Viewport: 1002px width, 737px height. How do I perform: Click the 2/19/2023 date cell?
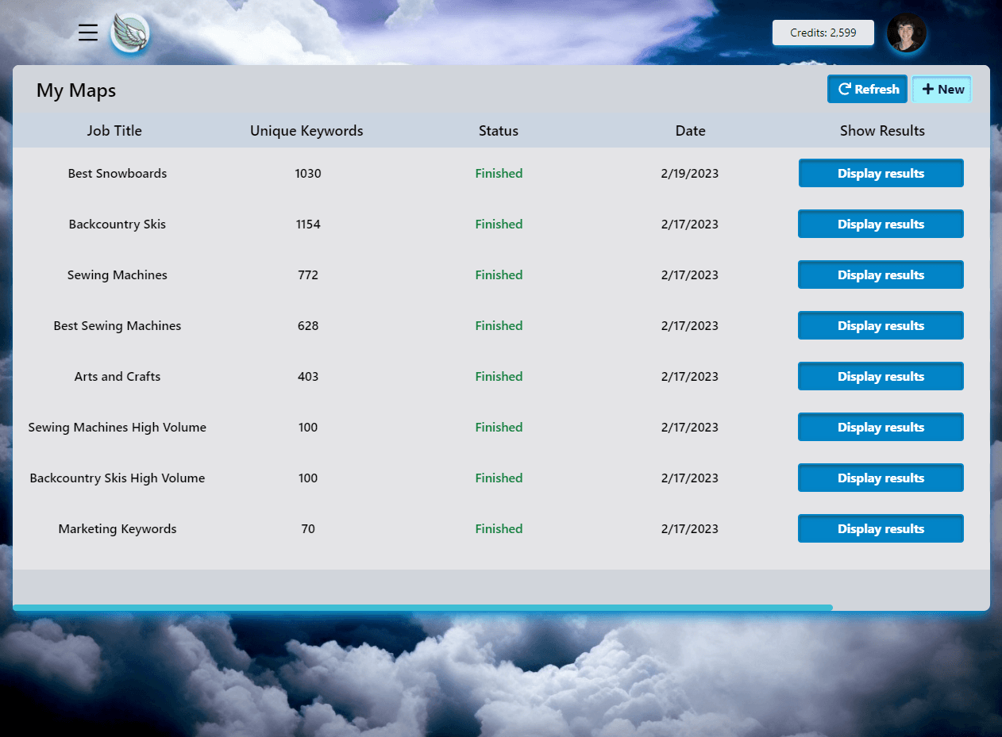tap(689, 173)
